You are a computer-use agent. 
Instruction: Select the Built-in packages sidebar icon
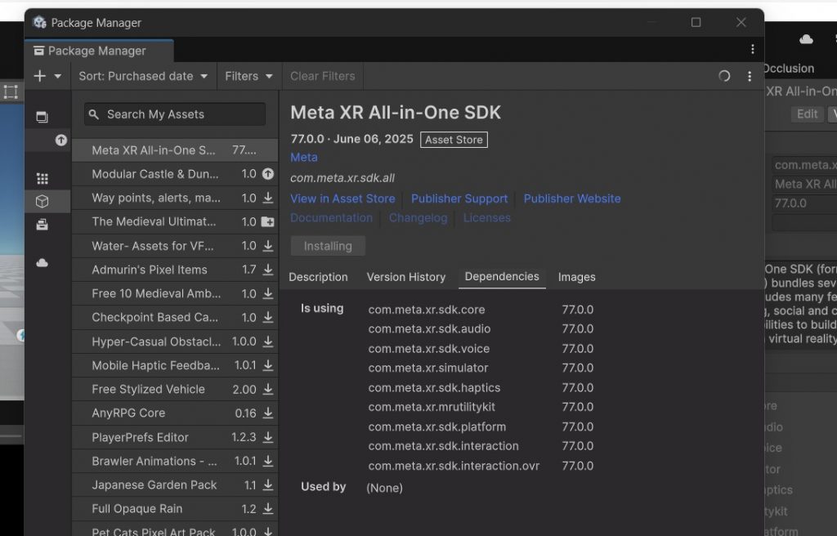tap(43, 225)
